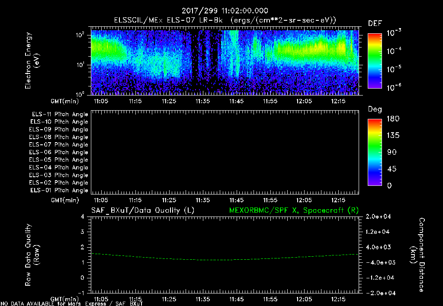
Task: Click the -1.2e+04 right axis value
Action: (x=380, y=278)
